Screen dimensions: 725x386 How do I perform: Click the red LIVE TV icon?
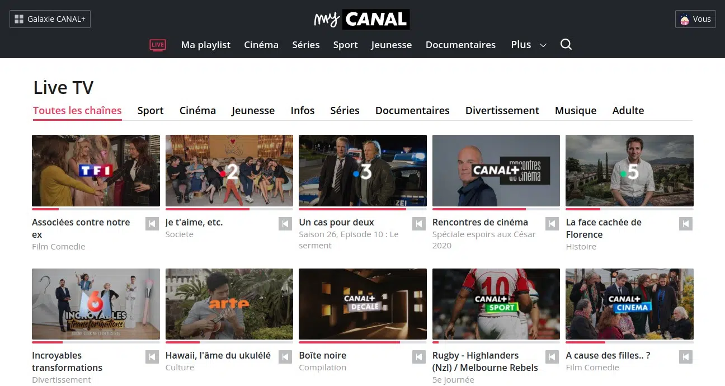click(158, 45)
